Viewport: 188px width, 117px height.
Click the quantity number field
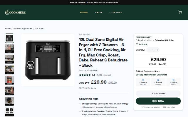(x=153, y=50)
